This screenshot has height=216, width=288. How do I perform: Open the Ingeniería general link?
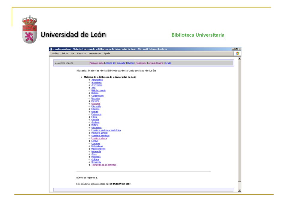pos(100,133)
